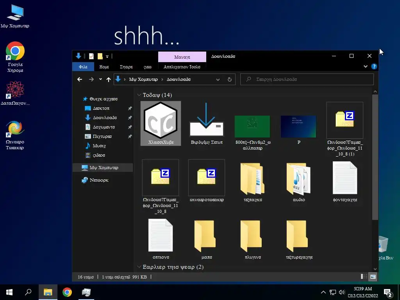The width and height of the screenshot is (400, 300).
Task: Focus the Σεαρχη Δοωνλοαδσ search box
Action: [307, 79]
